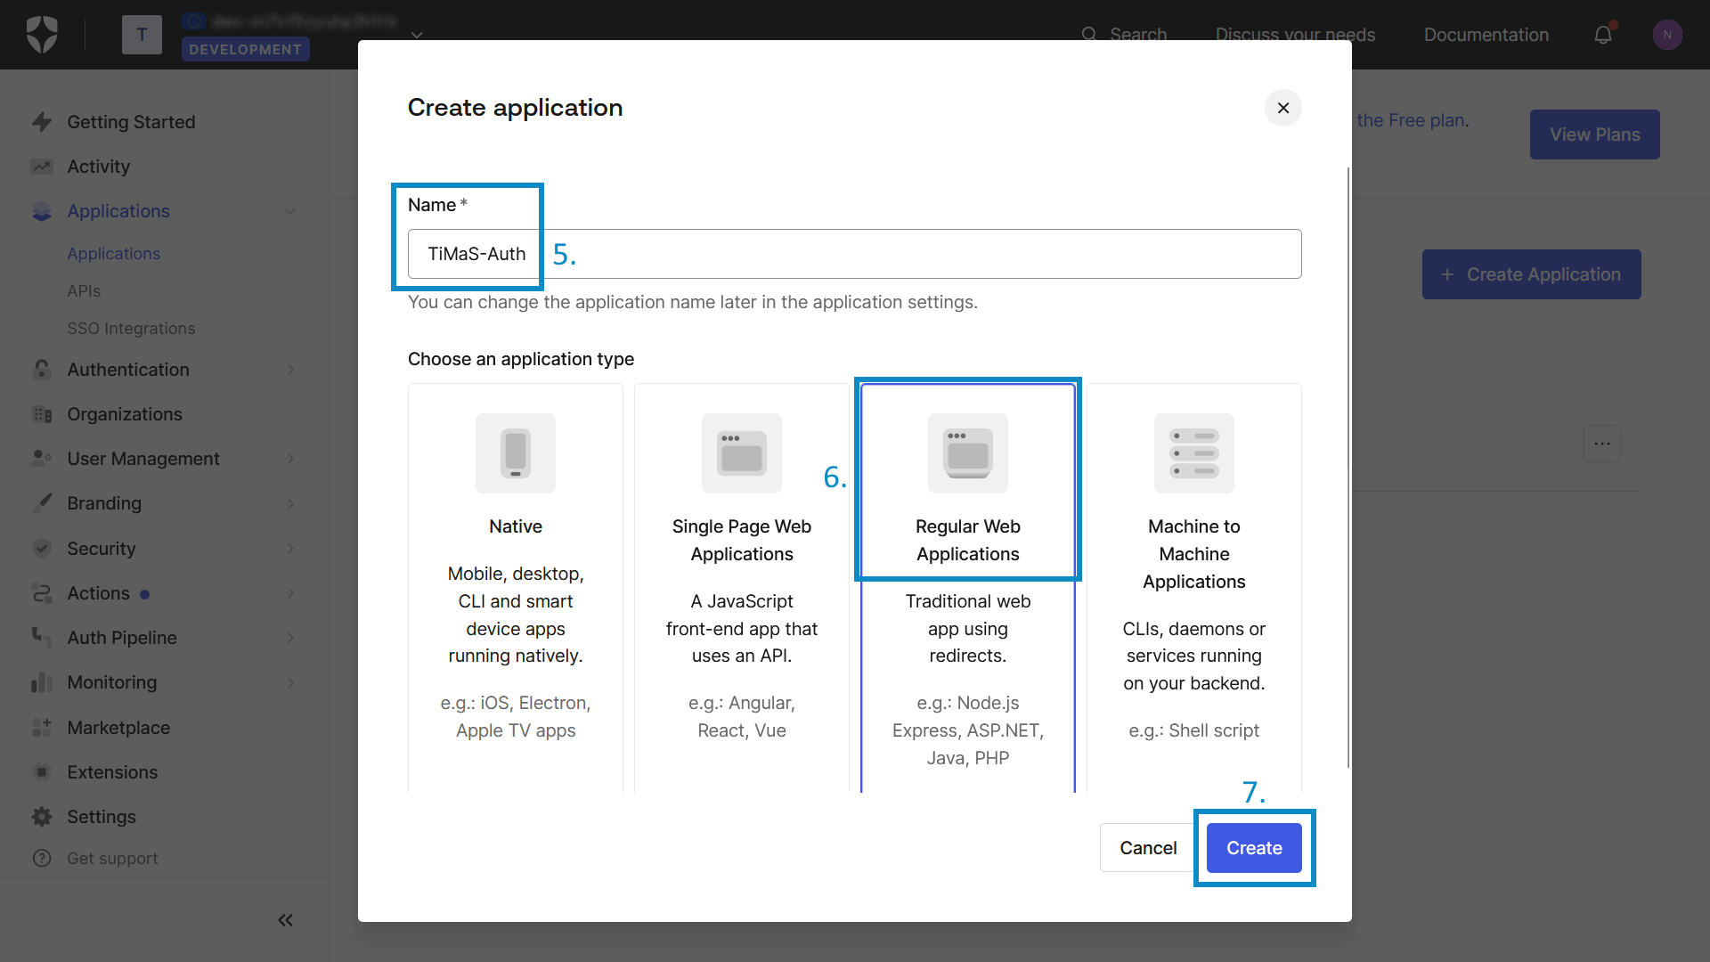Click the Auth0 shield logo

pyautogui.click(x=42, y=35)
